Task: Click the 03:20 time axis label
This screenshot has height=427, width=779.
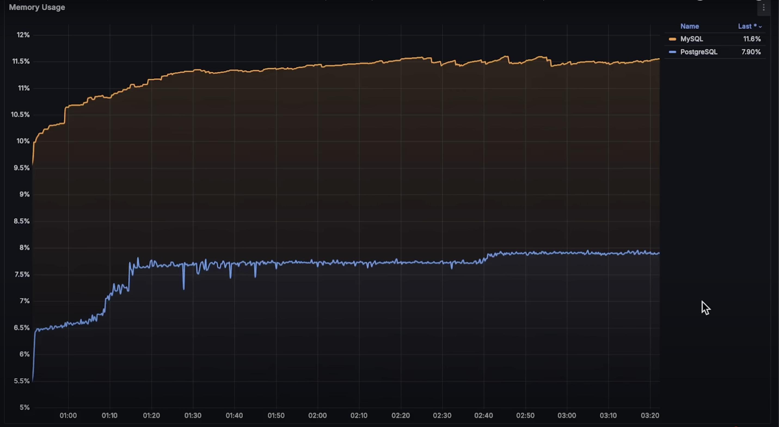Action: point(650,416)
